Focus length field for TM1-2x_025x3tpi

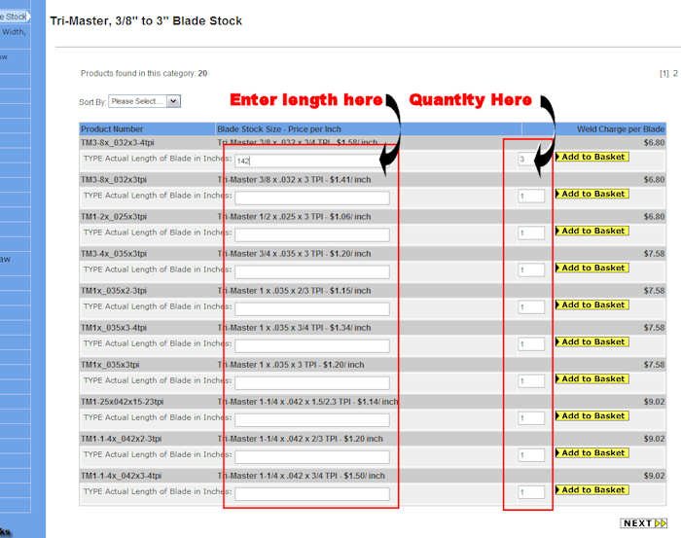coord(312,234)
